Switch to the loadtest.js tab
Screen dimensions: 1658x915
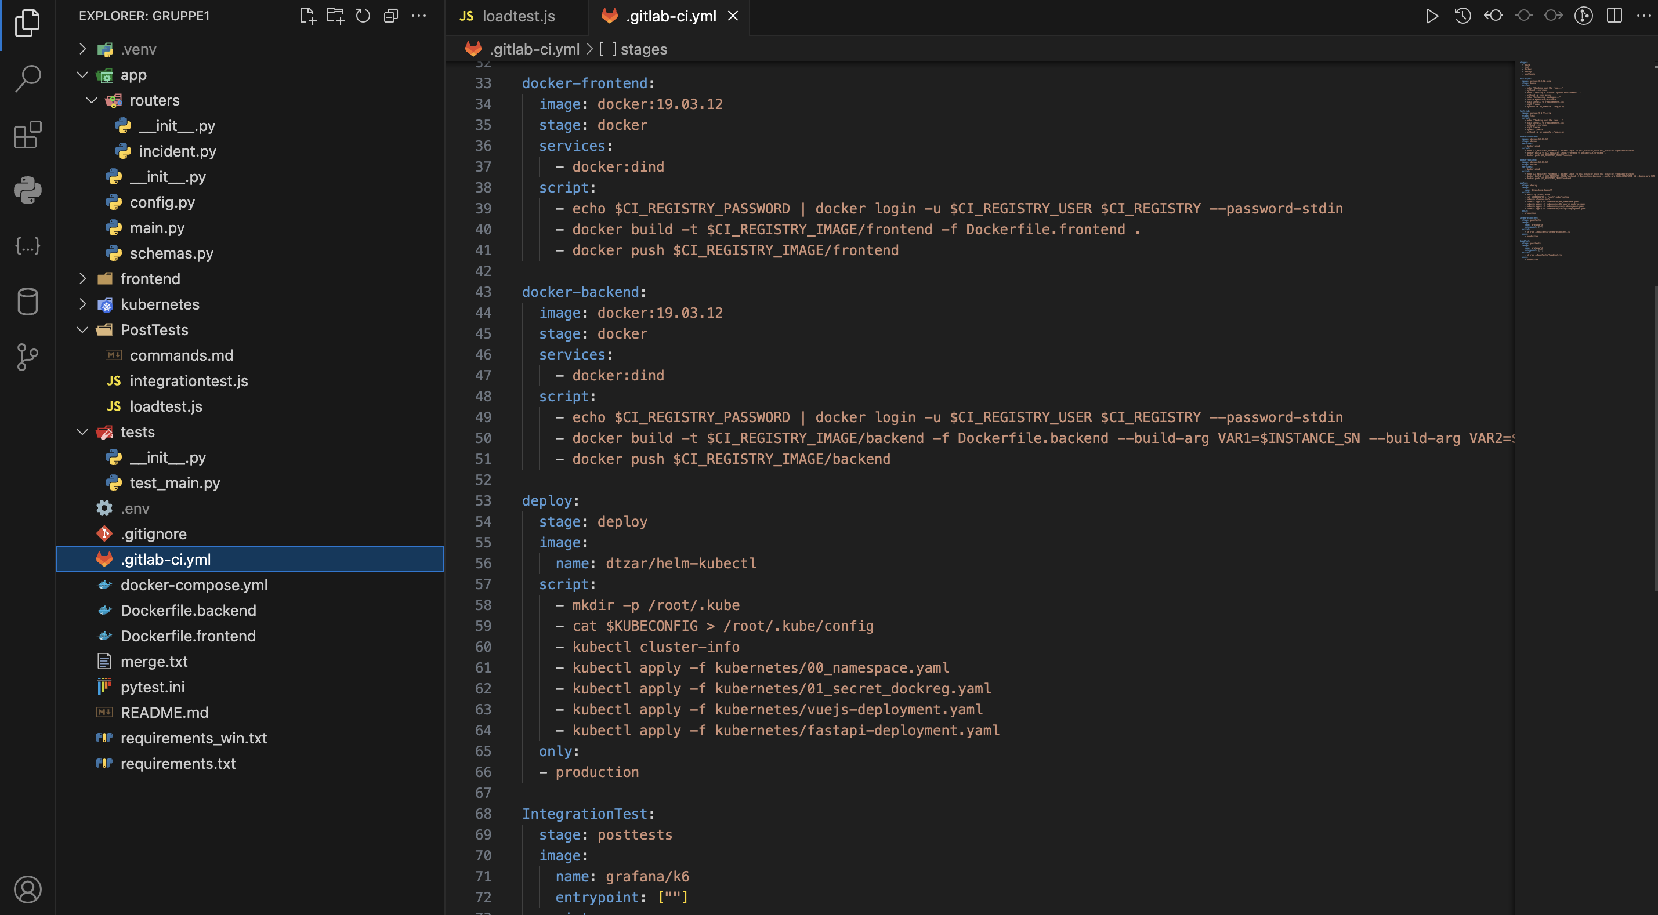(516, 17)
